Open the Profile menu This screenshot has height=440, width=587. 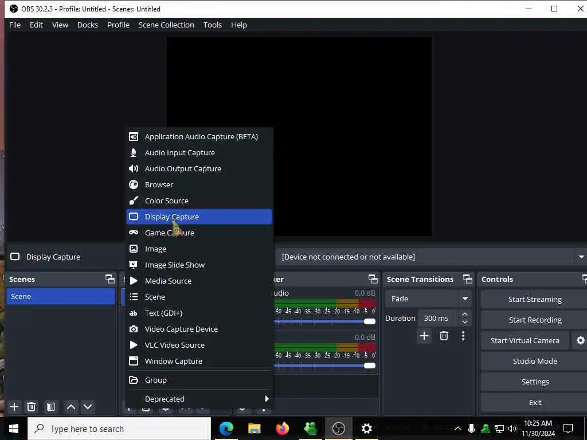pos(118,25)
